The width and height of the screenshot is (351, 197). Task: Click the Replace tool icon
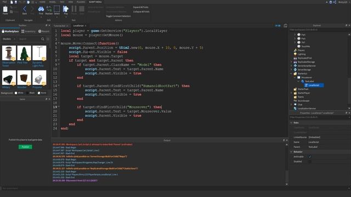[x=49, y=9]
